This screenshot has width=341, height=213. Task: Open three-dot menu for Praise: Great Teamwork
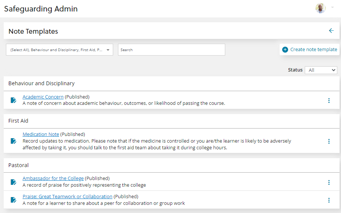tap(329, 200)
